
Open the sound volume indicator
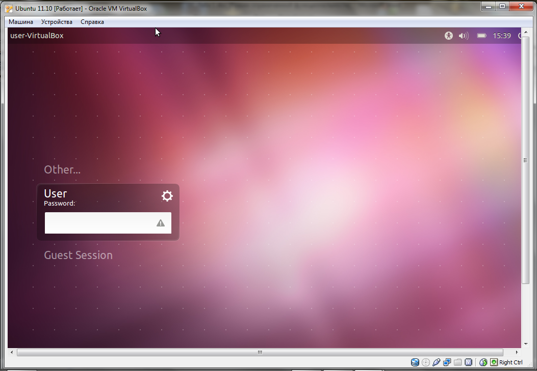tap(464, 36)
